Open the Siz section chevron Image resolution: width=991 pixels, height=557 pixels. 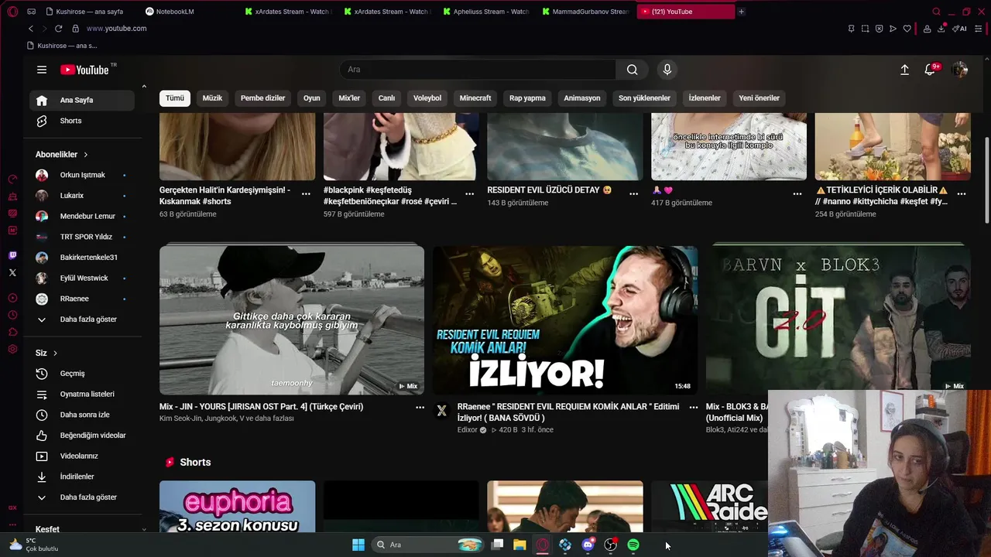pos(55,353)
